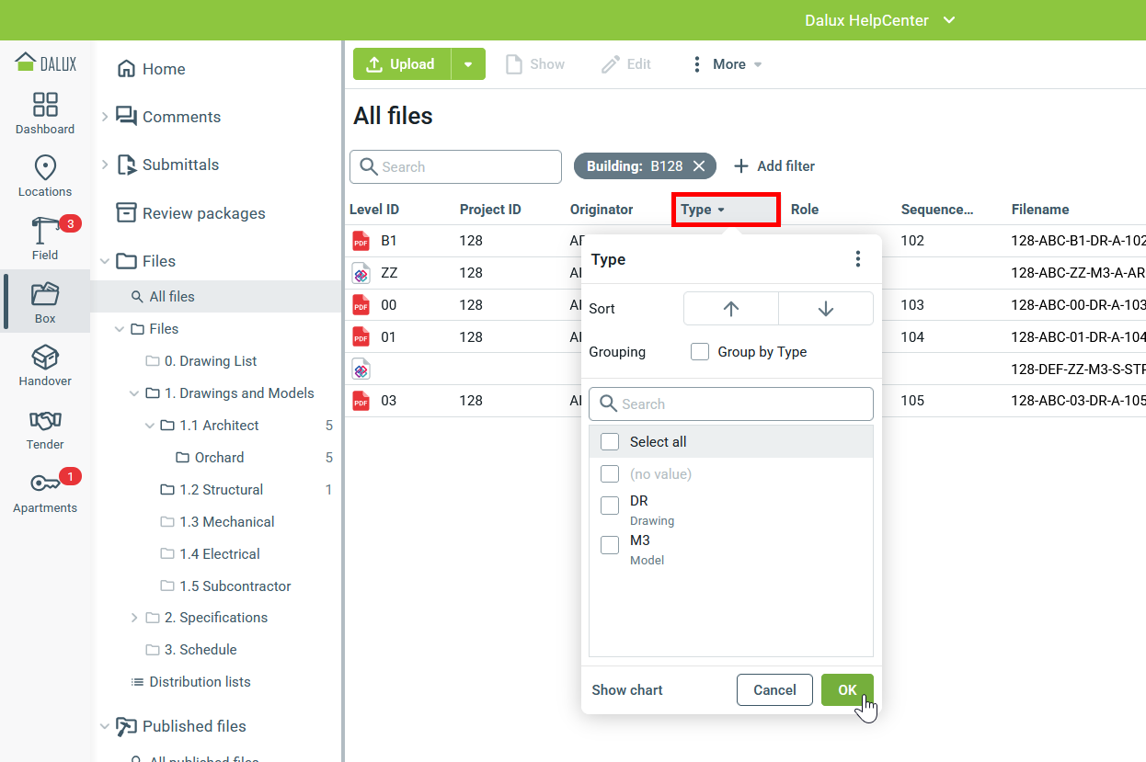Check the M3 Model checkbox
The width and height of the screenshot is (1146, 762).
tap(610, 545)
